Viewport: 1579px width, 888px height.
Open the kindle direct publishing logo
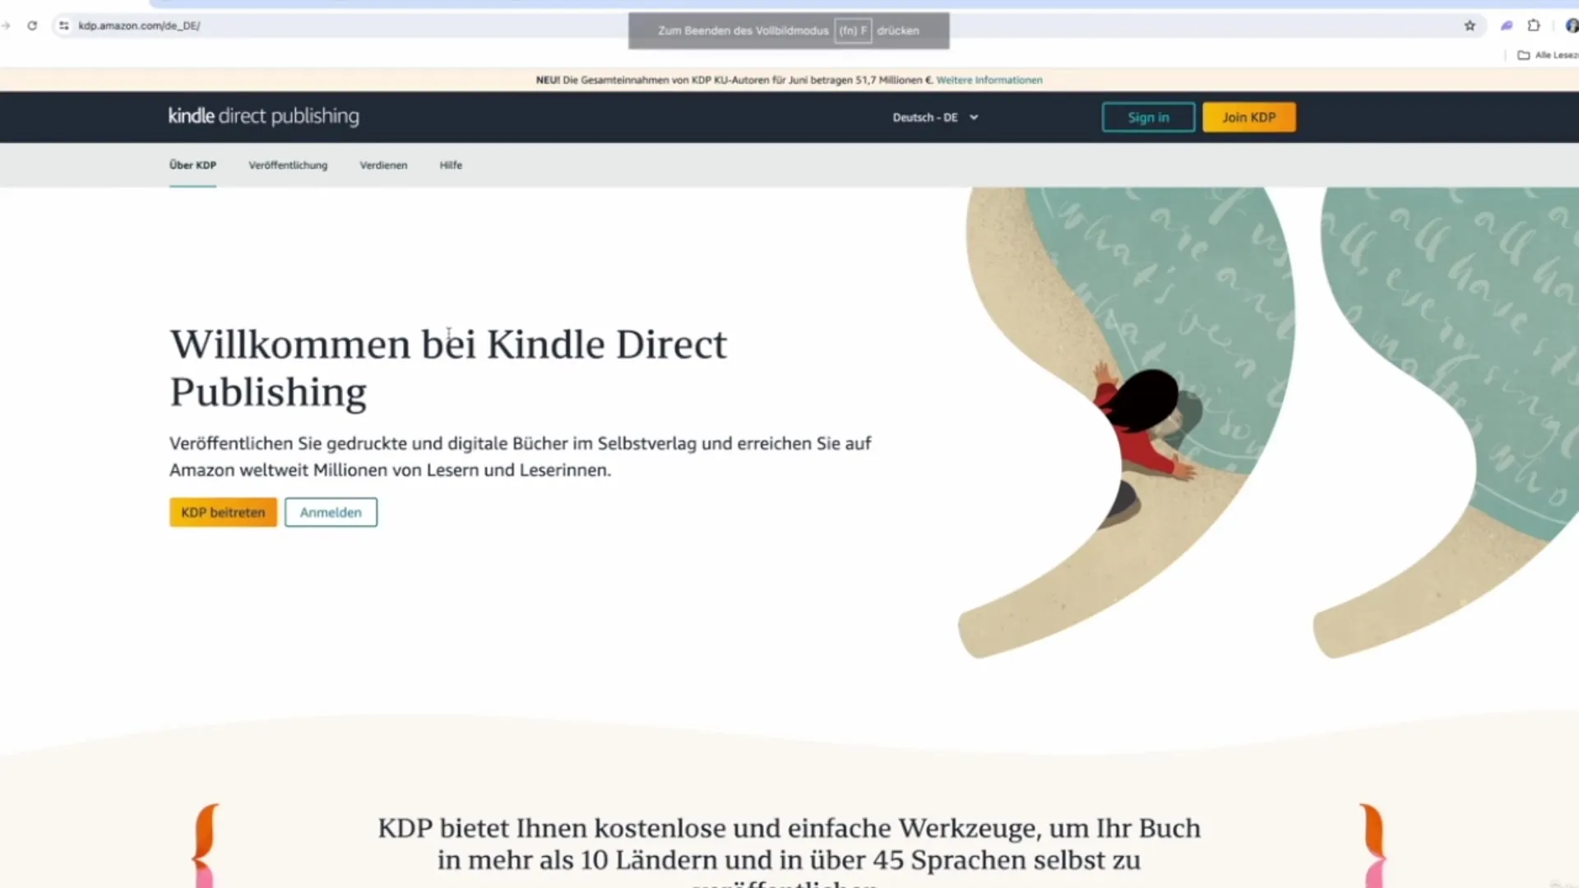coord(263,117)
